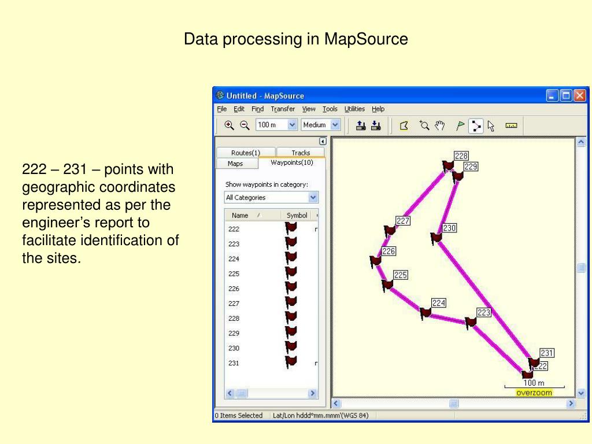Screen dimensions: 592x444
Task: Collapse the side panel arrow button
Action: 323,141
